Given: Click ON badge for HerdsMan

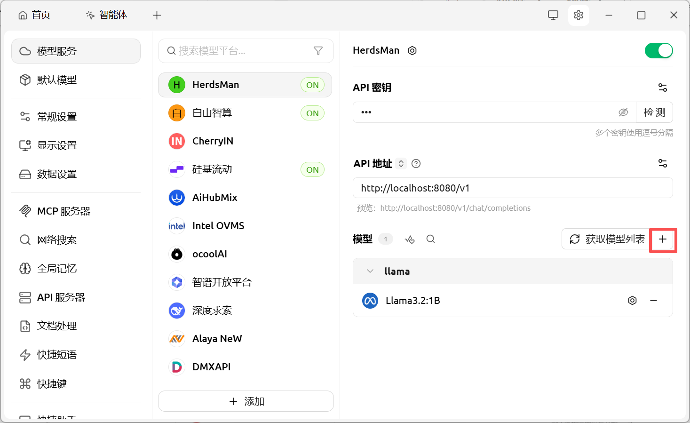Looking at the screenshot, I should tap(312, 85).
